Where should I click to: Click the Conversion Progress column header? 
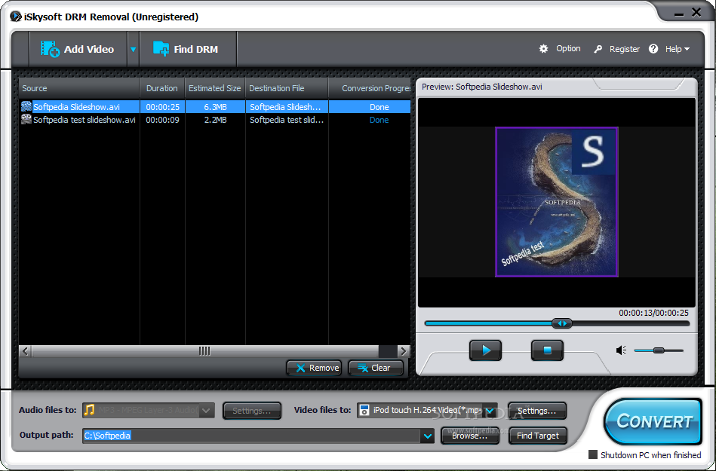[370, 88]
